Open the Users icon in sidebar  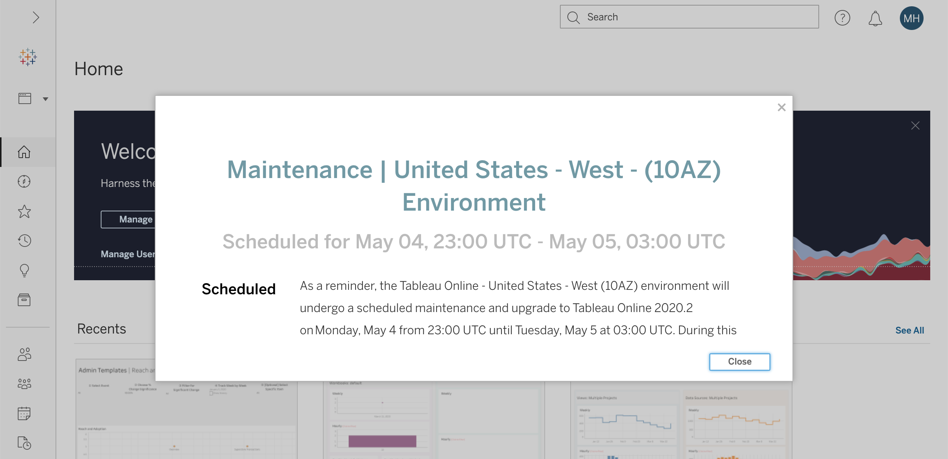pyautogui.click(x=24, y=354)
